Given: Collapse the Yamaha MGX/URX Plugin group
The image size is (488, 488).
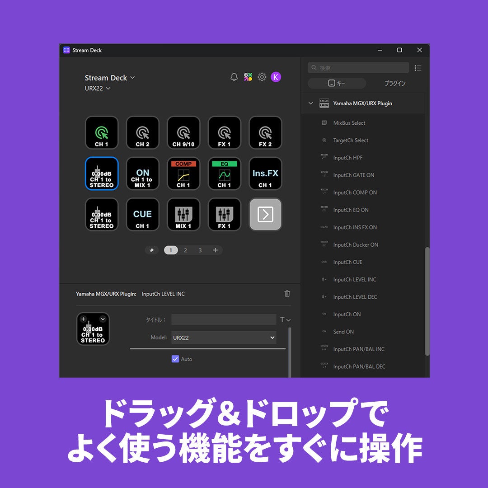Looking at the screenshot, I should (x=310, y=103).
